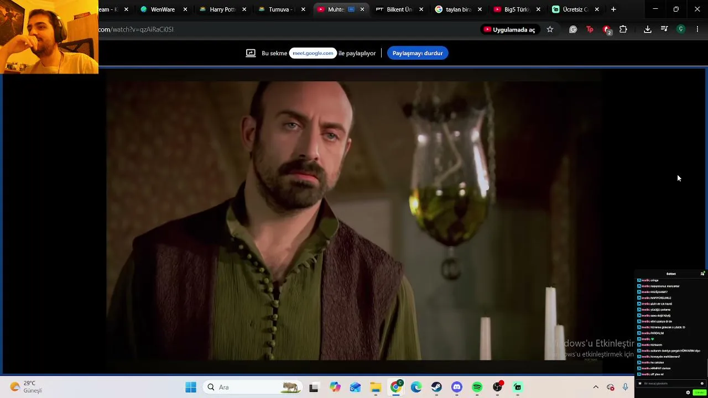Screen dimensions: 708x398
Task: Open a new browser tab
Action: coord(613,9)
